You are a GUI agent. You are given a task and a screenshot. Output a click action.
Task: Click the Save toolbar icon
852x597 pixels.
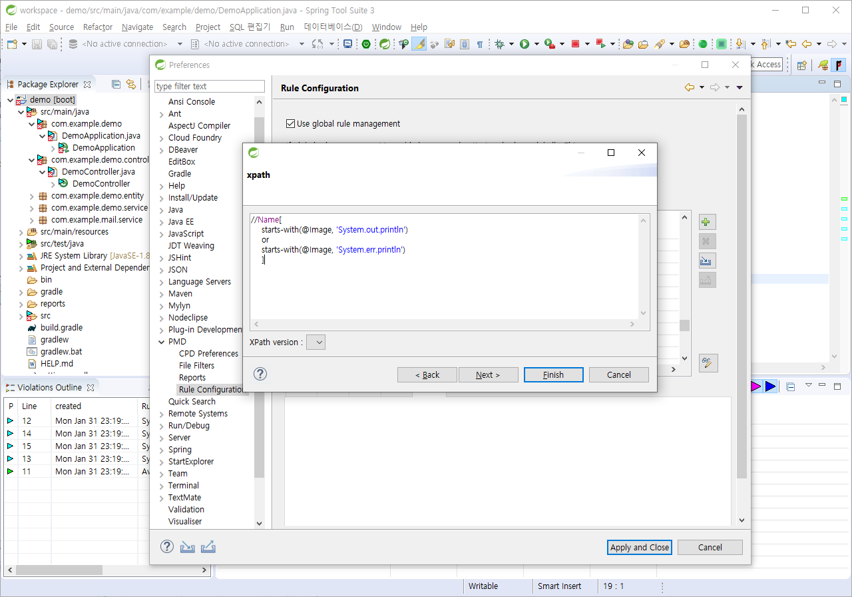pos(37,44)
